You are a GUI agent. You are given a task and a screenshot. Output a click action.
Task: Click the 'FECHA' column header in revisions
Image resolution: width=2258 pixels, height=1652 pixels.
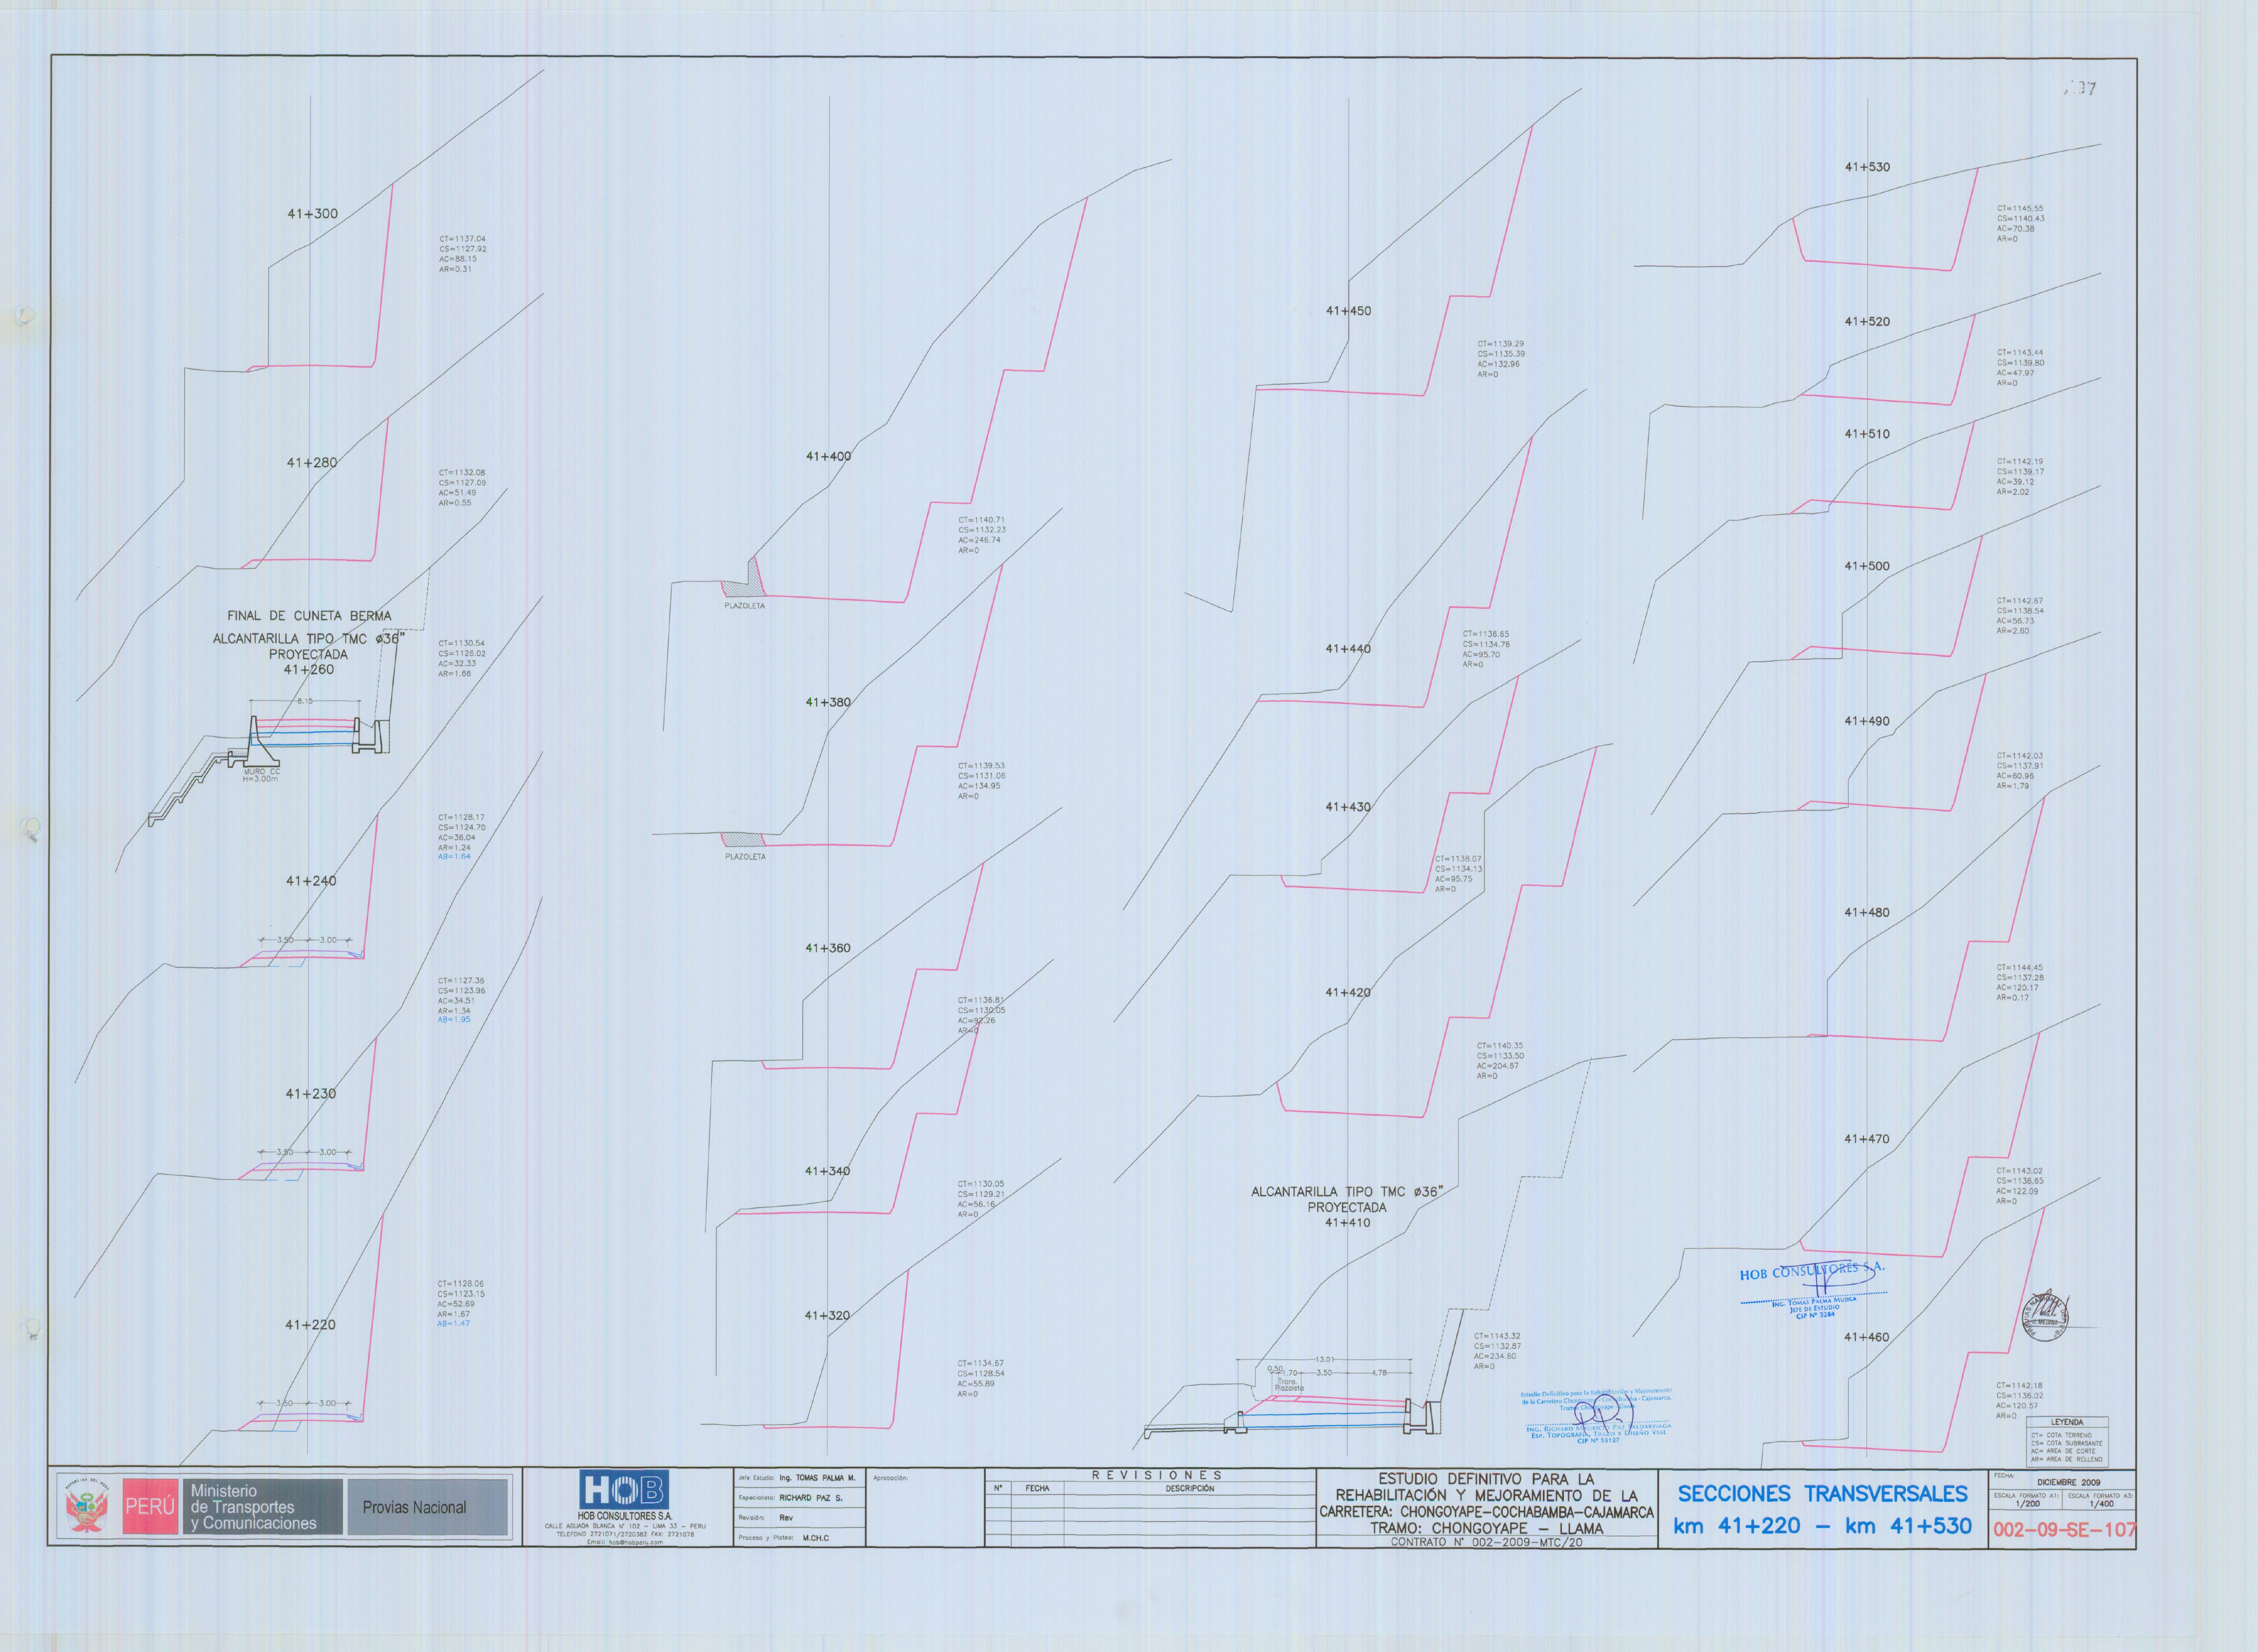(1037, 1489)
